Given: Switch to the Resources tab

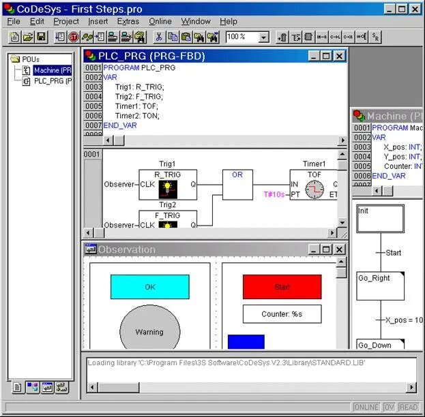Looking at the screenshot, I should [x=62, y=387].
